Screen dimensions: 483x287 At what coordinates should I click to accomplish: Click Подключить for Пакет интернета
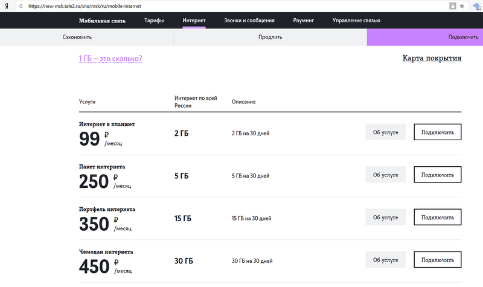click(x=437, y=175)
